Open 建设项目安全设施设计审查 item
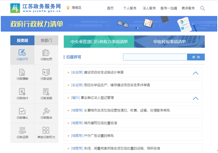This screenshot has height=153, width=218. coord(104,72)
